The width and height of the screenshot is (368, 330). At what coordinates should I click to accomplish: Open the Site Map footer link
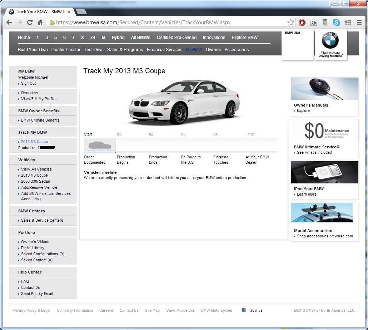click(x=152, y=310)
